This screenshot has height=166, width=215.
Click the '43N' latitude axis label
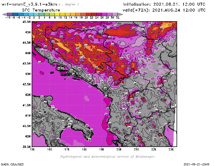[28, 74]
